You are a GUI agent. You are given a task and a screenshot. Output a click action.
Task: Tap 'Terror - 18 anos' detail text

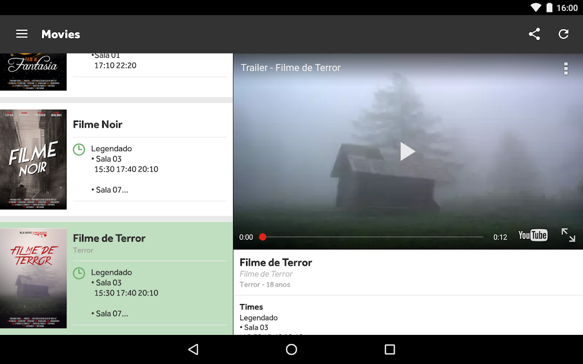(265, 285)
